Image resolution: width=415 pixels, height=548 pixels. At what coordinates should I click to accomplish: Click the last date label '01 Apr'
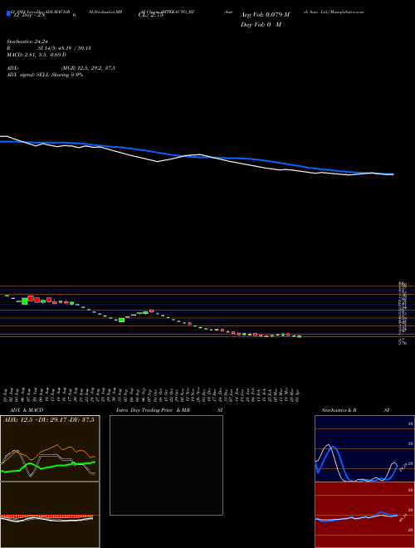click(300, 395)
